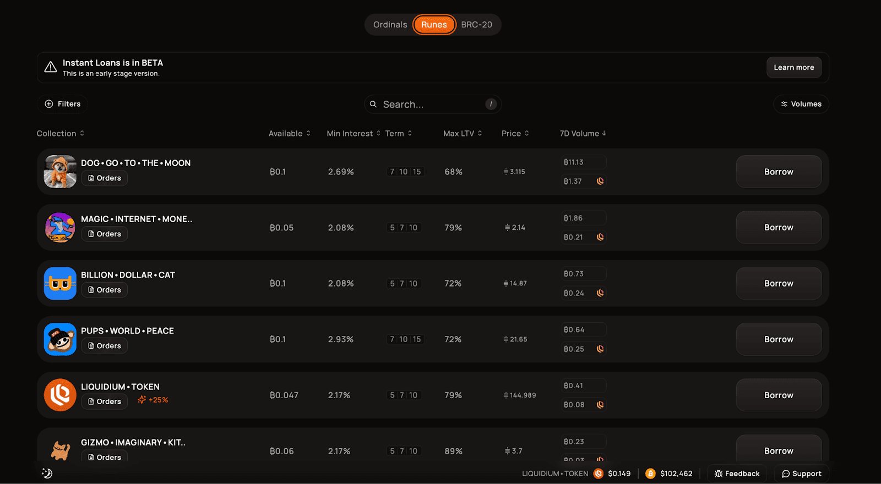The image size is (881, 484).
Task: Open Orders for LIQUIDIUM•TOKEN
Action: (105, 402)
